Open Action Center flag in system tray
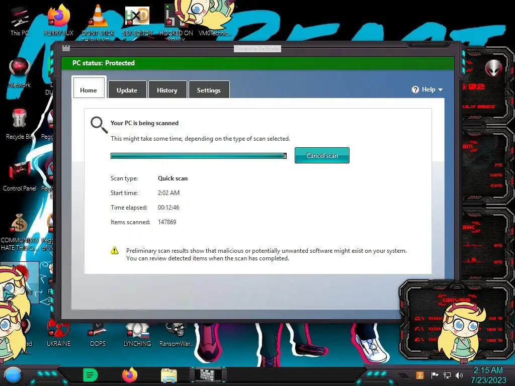This screenshot has width=515, height=386. (435, 375)
